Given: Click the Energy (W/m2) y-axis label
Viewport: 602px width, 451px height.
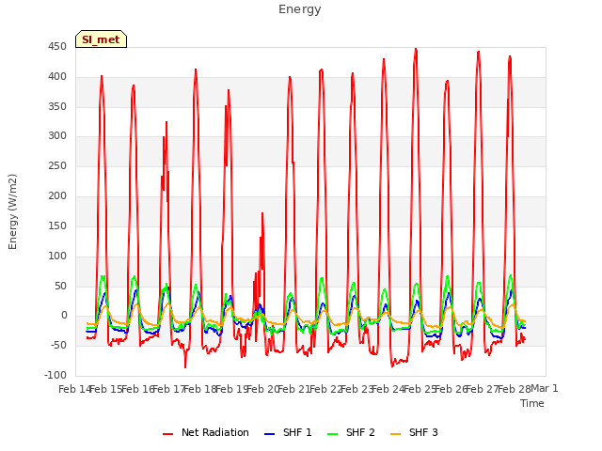Looking at the screenshot, I should [12, 211].
